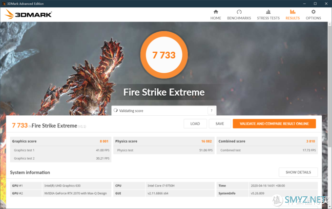
Task: Click the title bar app icon
Action: coord(4,3)
